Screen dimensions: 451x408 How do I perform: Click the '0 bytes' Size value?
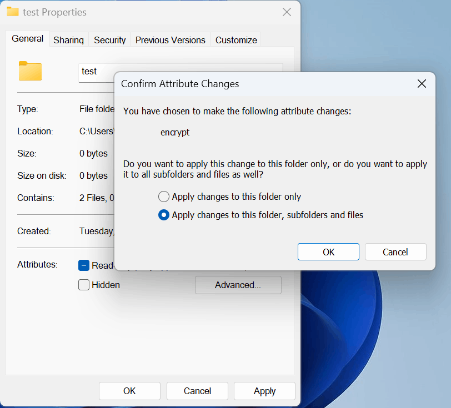pyautogui.click(x=93, y=153)
